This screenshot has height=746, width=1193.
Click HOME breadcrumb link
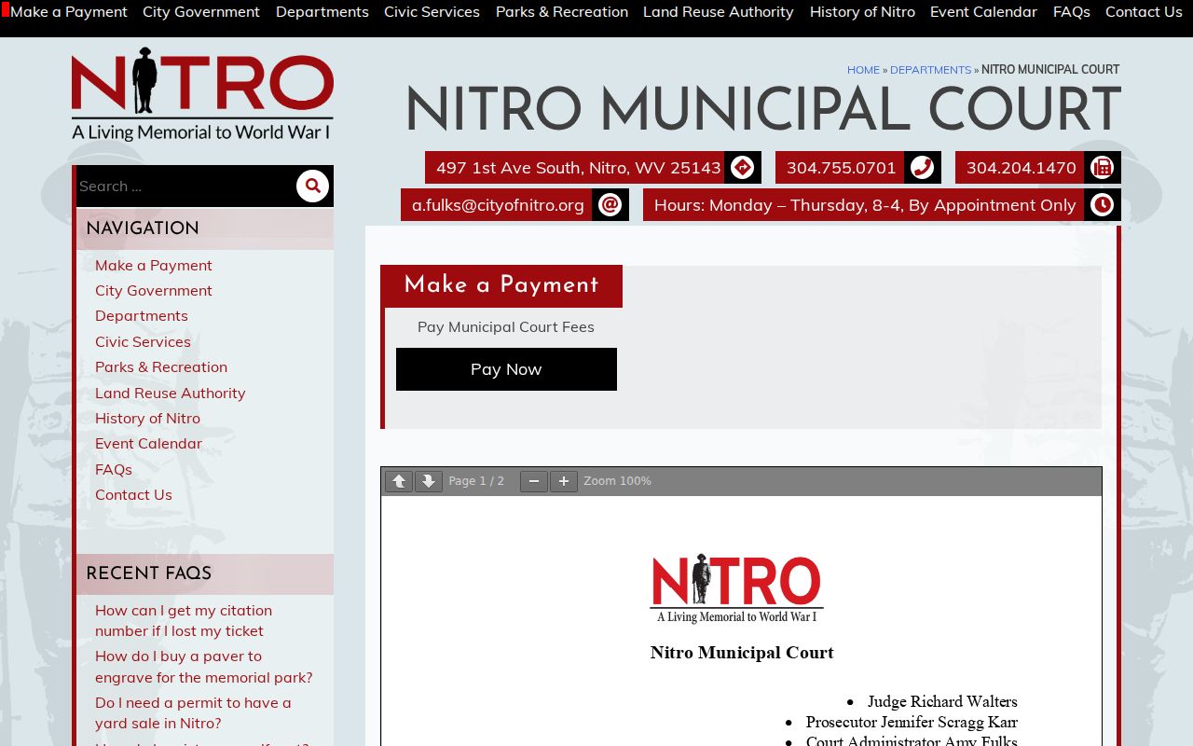point(863,70)
